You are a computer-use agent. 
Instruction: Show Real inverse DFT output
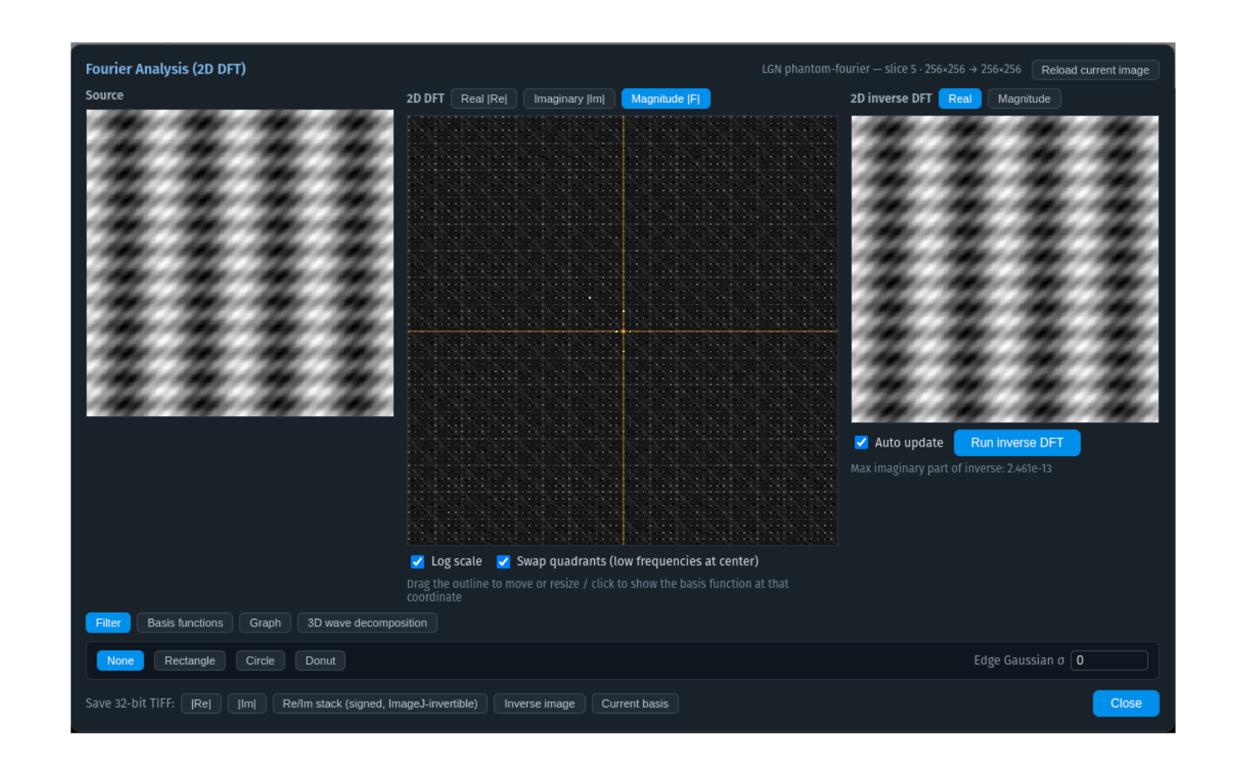pos(959,99)
